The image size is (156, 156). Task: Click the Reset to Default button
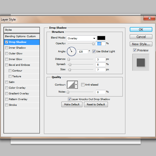point(96,104)
